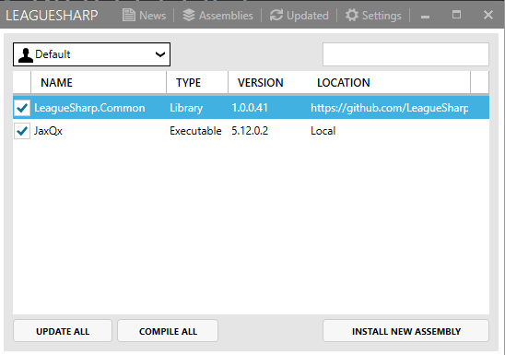Screen dimensions: 505x355
Task: Close the LeagueSharp window
Action: tap(488, 15)
